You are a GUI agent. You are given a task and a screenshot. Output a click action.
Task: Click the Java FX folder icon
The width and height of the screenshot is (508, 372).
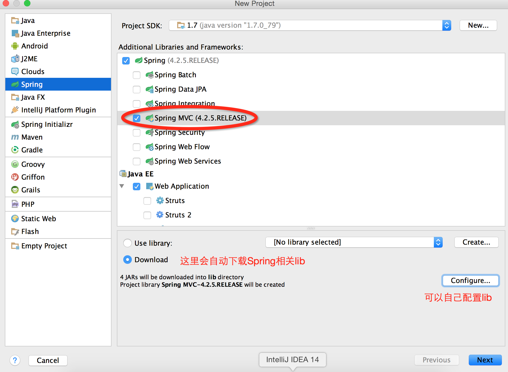click(x=15, y=97)
